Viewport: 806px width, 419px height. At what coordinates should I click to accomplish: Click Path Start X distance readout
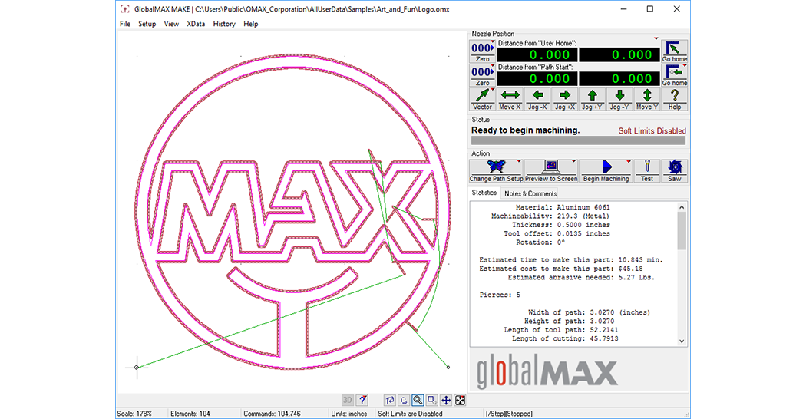point(537,79)
